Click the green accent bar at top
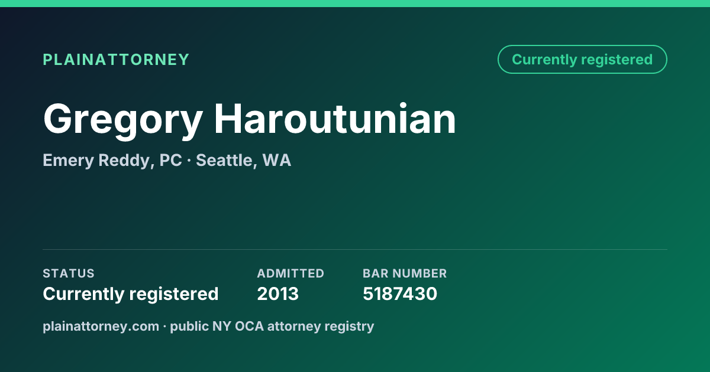710x372 pixels. coord(355,4)
